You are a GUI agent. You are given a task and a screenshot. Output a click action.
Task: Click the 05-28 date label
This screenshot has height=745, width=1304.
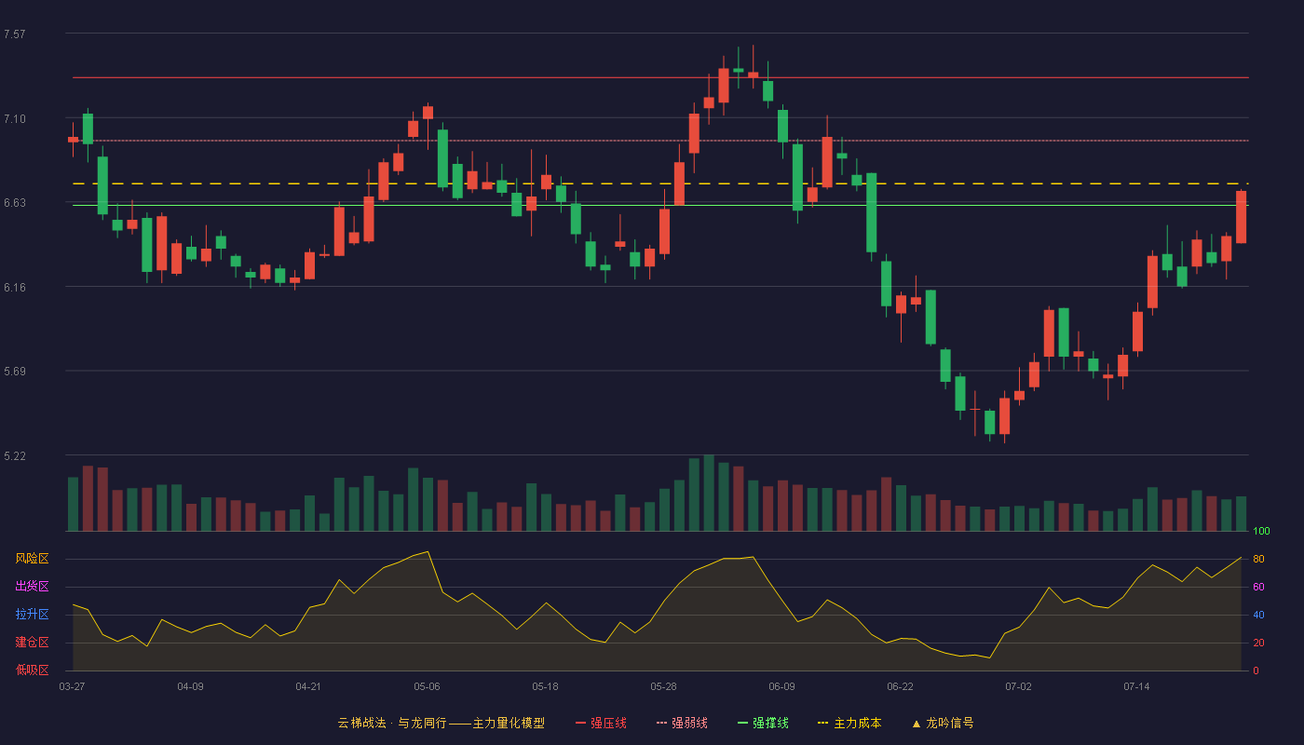(663, 686)
